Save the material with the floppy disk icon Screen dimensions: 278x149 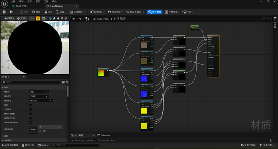(x=4, y=12)
